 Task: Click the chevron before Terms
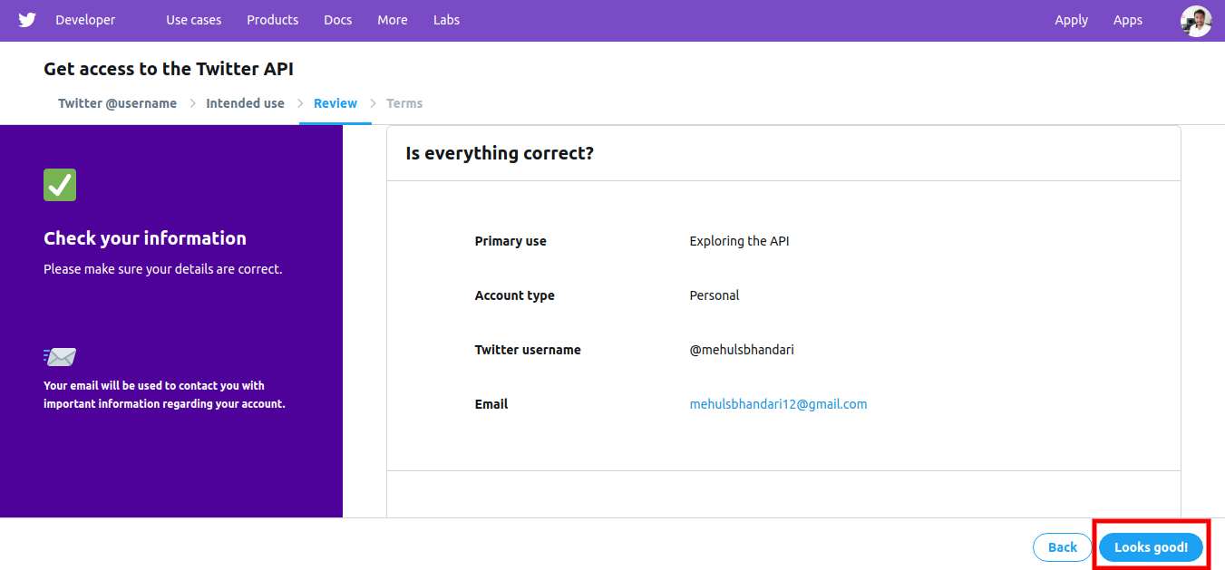click(x=373, y=103)
